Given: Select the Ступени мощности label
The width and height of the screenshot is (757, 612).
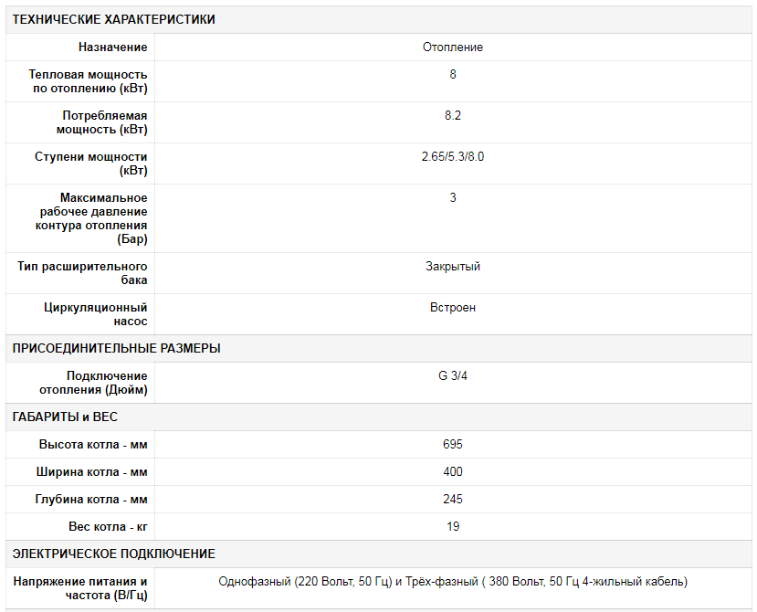Looking at the screenshot, I should pos(91,164).
